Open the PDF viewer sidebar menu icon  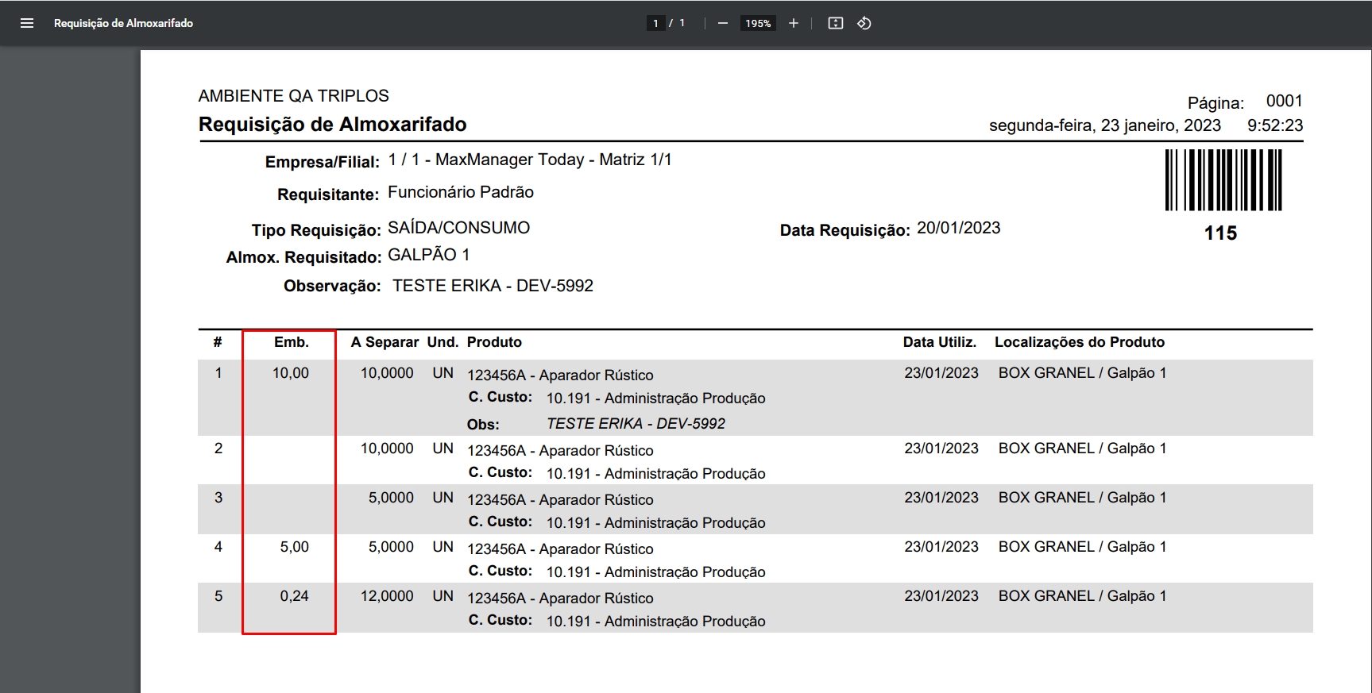point(27,23)
